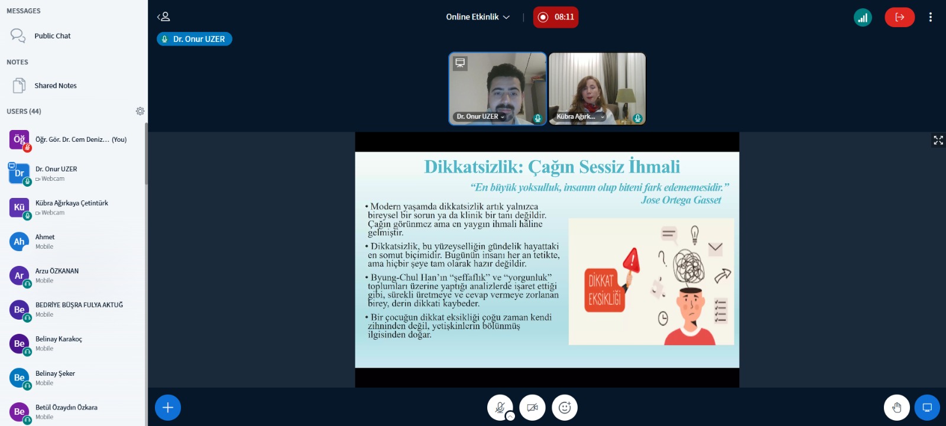Open Shared Notes
946x426 pixels.
point(55,86)
